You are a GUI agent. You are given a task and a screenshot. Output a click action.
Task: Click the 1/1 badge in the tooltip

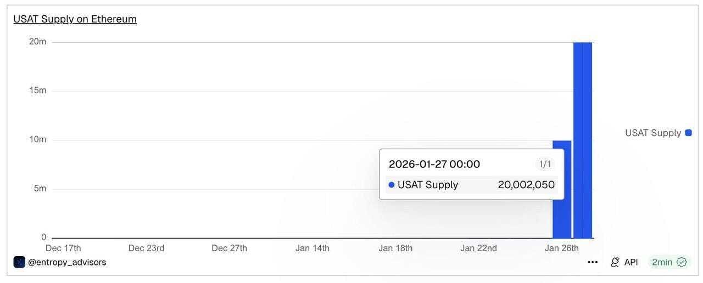(545, 164)
